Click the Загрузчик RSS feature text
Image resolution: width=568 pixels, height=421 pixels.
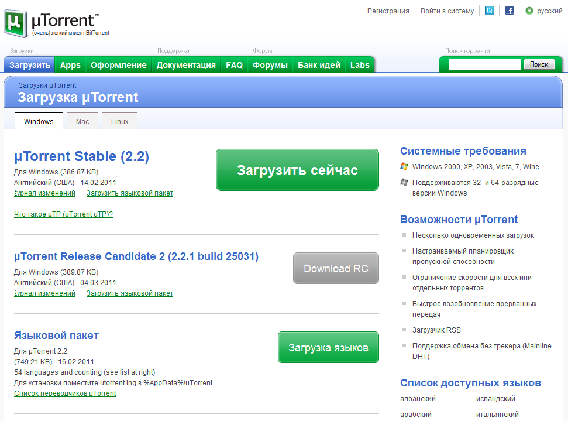click(x=436, y=330)
